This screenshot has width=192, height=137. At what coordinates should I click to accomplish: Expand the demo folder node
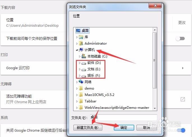pyautogui.click(x=77, y=88)
